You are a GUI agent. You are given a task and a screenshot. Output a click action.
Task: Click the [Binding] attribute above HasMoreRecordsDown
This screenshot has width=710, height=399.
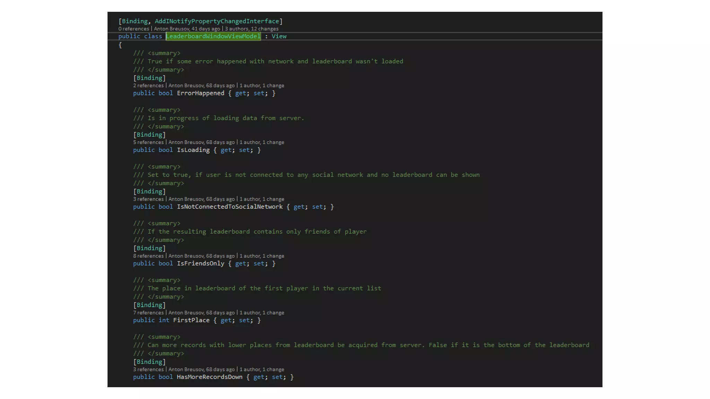pyautogui.click(x=149, y=362)
